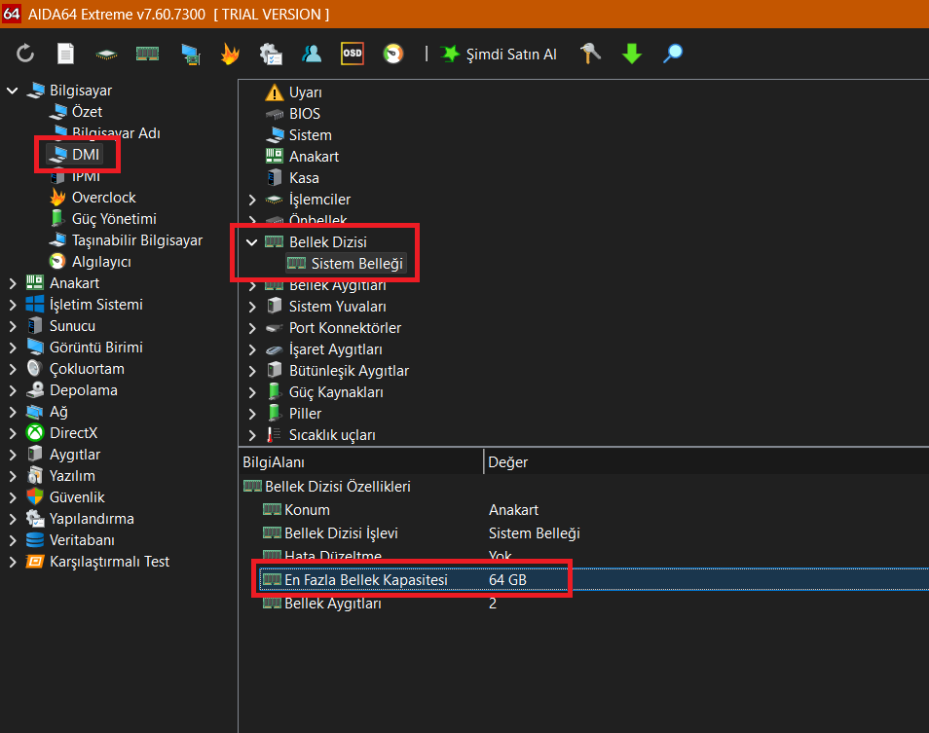Viewport: 929px width, 733px height.
Task: Select BIOS entry in DMI list
Action: coord(304,114)
